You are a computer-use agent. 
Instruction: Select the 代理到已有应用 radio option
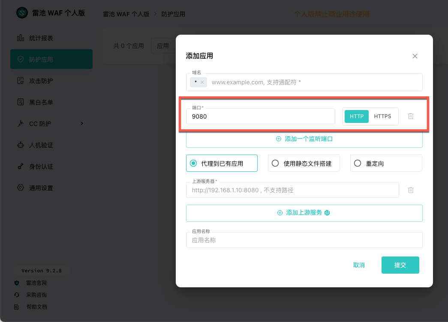[193, 163]
